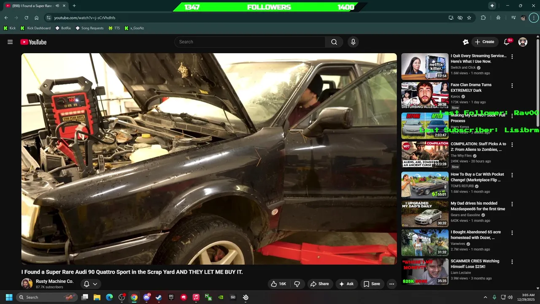Image resolution: width=540 pixels, height=304 pixels.
Task: Open Chrome profile avatar in toolbar
Action: tap(524, 18)
